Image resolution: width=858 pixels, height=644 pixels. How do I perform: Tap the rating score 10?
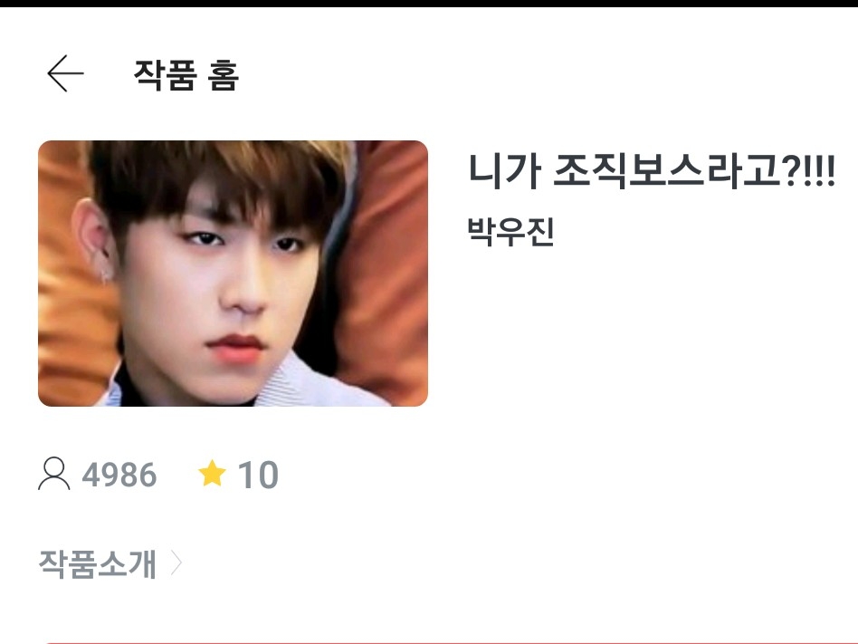tap(258, 475)
